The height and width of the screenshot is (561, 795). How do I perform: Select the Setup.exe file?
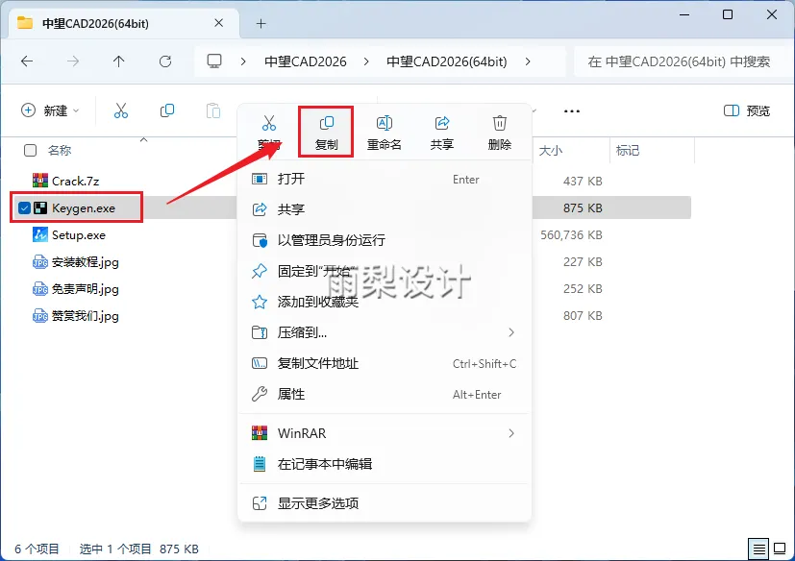tap(79, 235)
